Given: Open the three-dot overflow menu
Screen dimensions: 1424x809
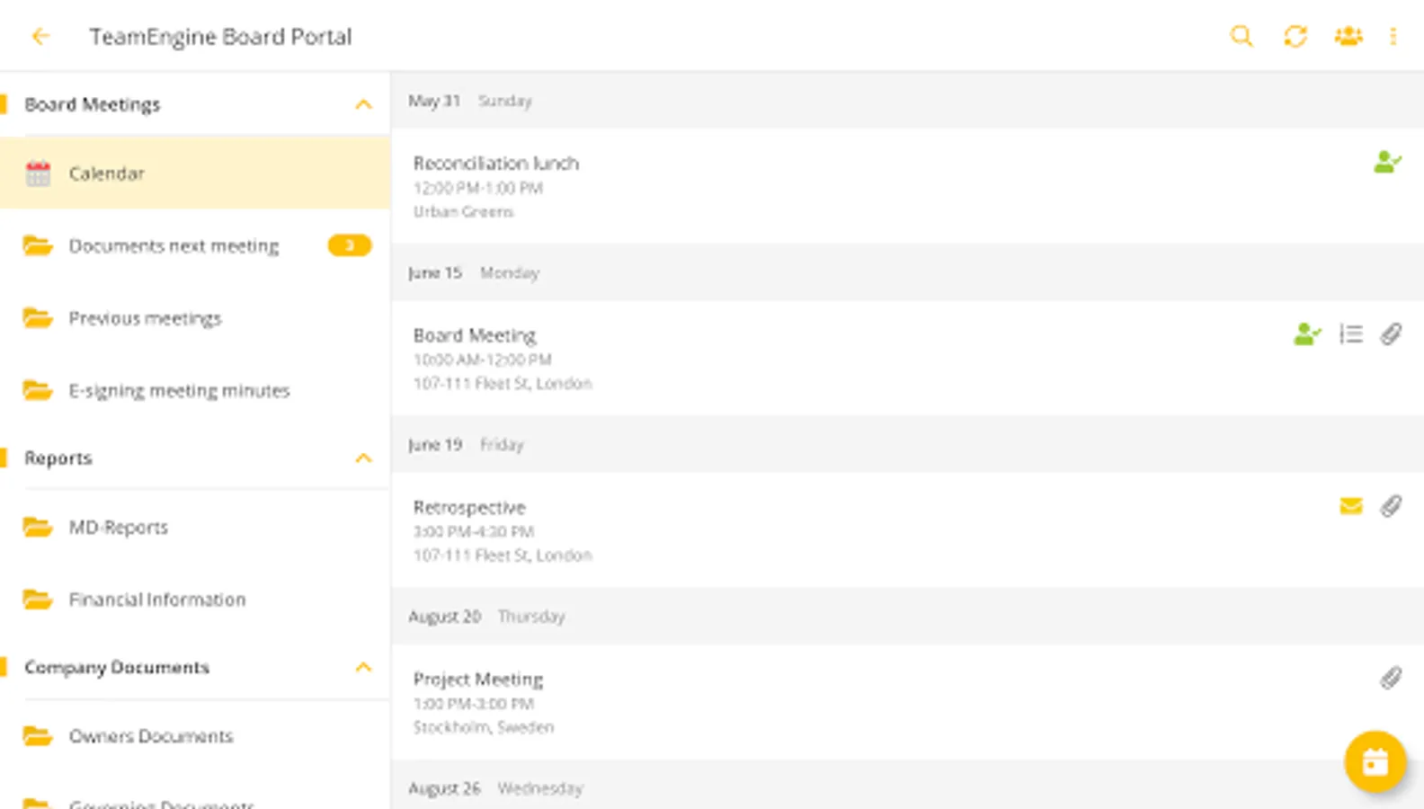Looking at the screenshot, I should pos(1393,37).
